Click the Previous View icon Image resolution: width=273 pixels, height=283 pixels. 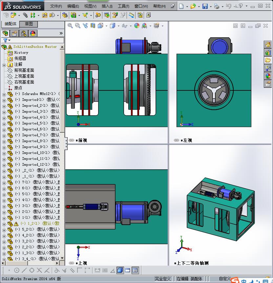(x=85, y=26)
